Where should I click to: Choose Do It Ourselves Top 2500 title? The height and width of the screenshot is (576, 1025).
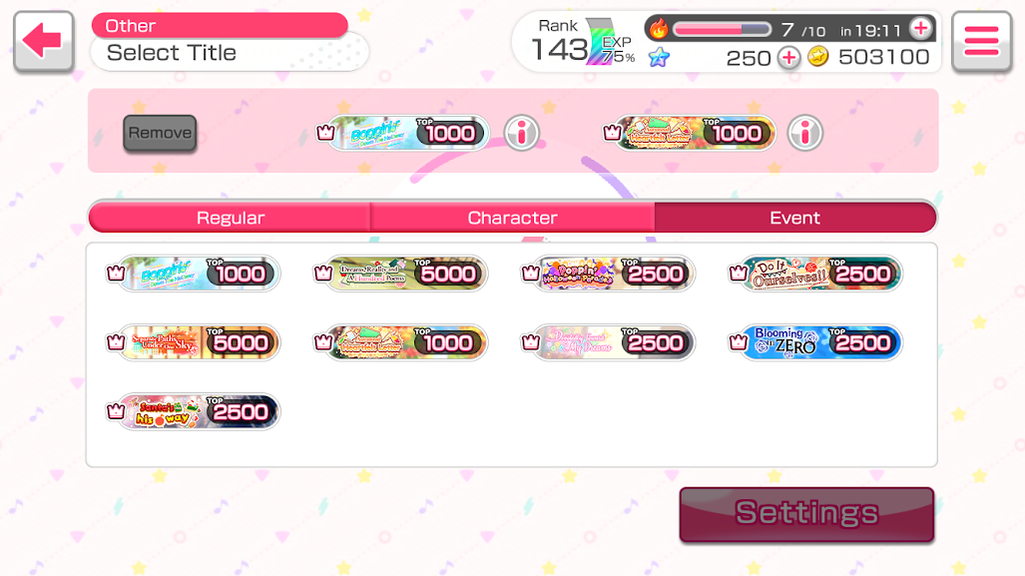click(815, 274)
